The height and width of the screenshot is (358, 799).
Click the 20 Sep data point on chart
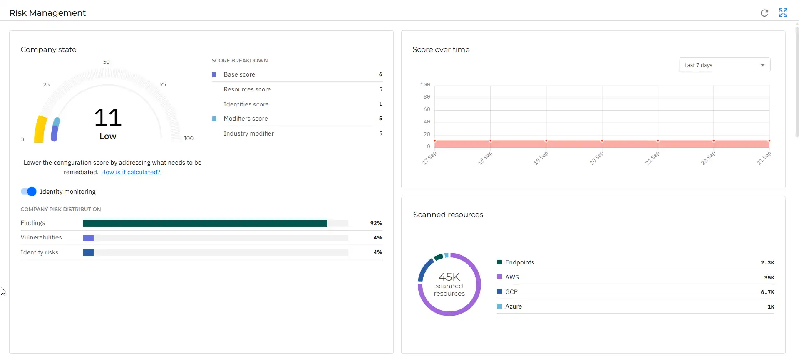click(602, 141)
